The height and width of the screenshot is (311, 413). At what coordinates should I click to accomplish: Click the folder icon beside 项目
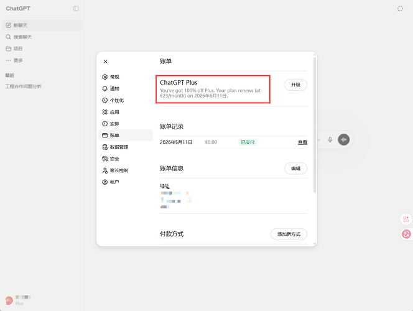click(9, 49)
